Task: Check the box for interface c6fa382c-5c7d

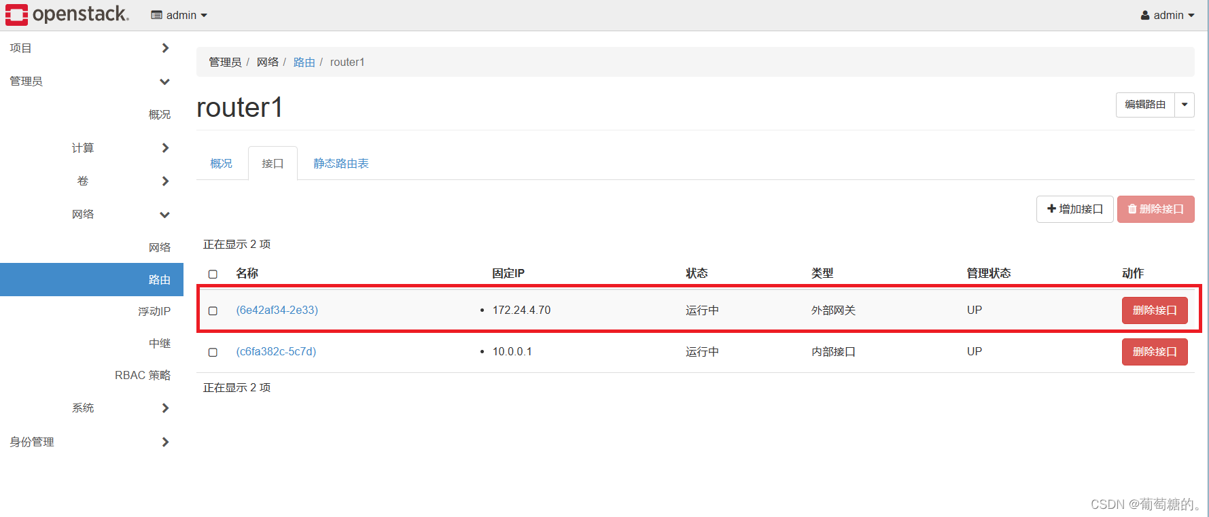Action: tap(213, 352)
